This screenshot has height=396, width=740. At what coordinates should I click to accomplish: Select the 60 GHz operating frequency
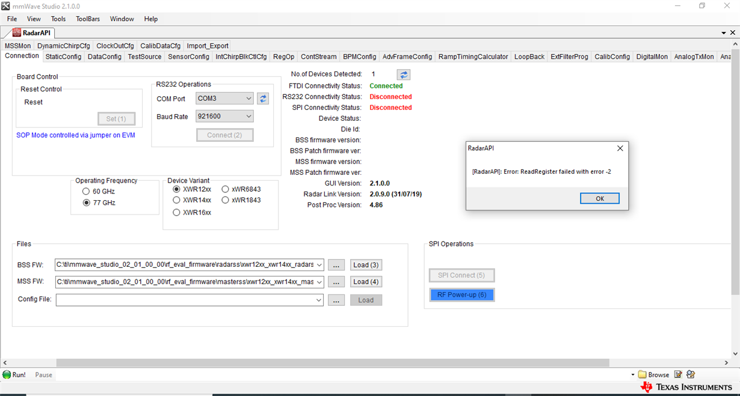tap(86, 191)
